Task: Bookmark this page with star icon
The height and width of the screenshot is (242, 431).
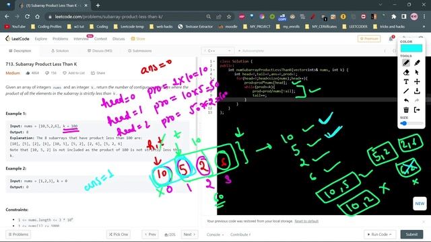Action: [x=229, y=17]
